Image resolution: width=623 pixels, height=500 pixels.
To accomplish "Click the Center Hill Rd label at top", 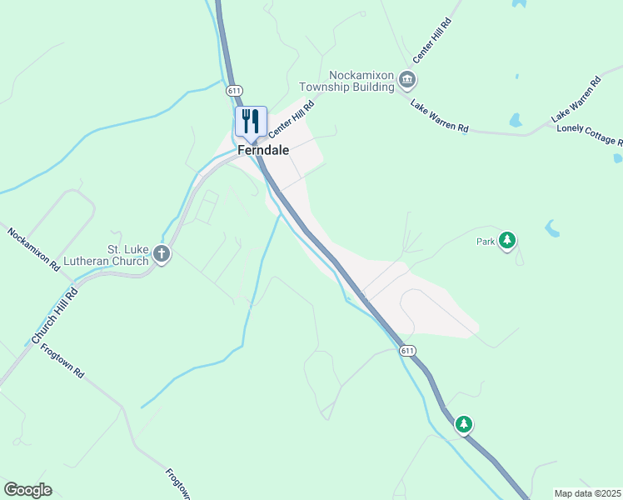I will (x=432, y=41).
